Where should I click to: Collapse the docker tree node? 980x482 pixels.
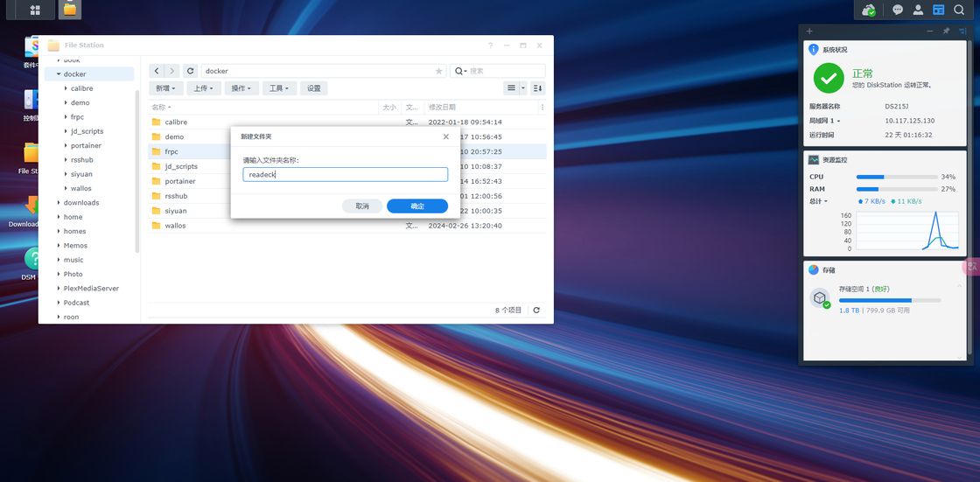click(x=58, y=73)
